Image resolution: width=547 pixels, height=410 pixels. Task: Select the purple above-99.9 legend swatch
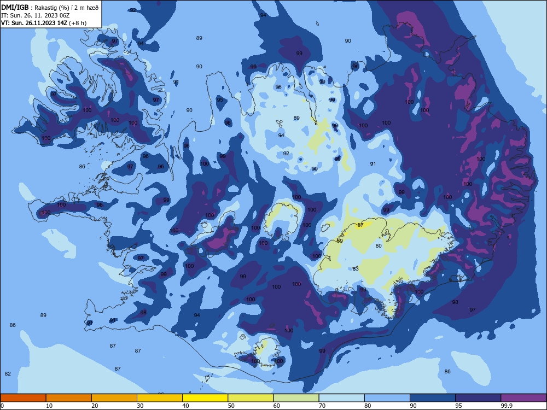click(x=523, y=398)
